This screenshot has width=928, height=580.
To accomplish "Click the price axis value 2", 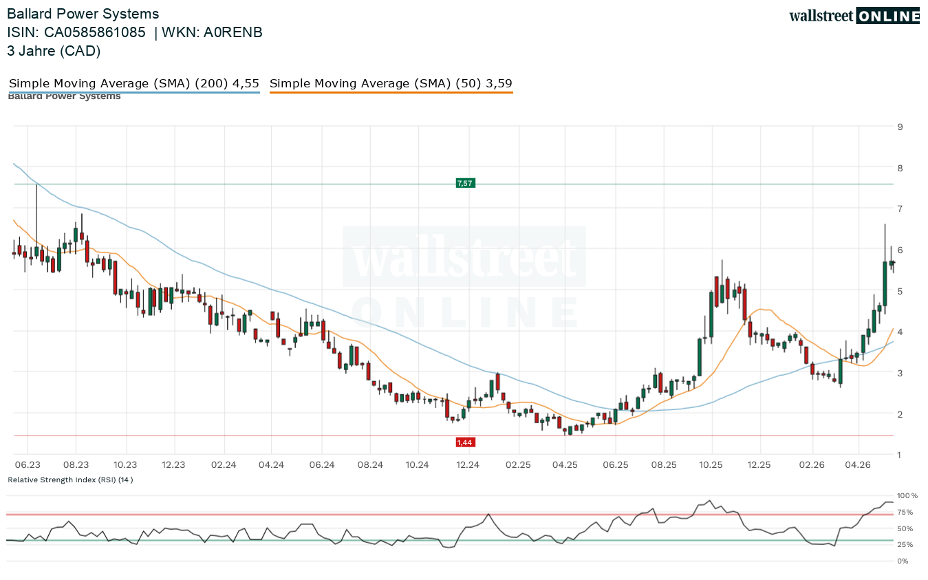I will (900, 414).
